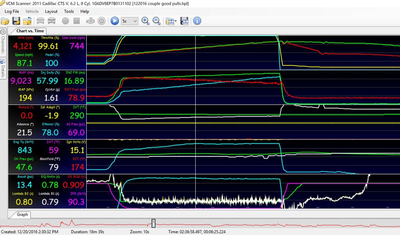Save the log file with floppy icon
400x235 pixels.
pos(16,21)
